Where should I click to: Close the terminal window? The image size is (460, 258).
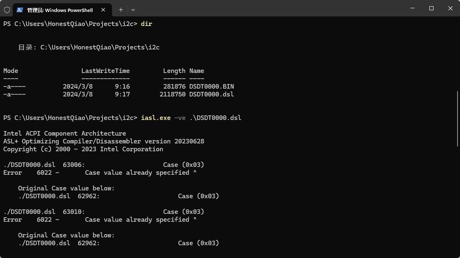click(450, 8)
